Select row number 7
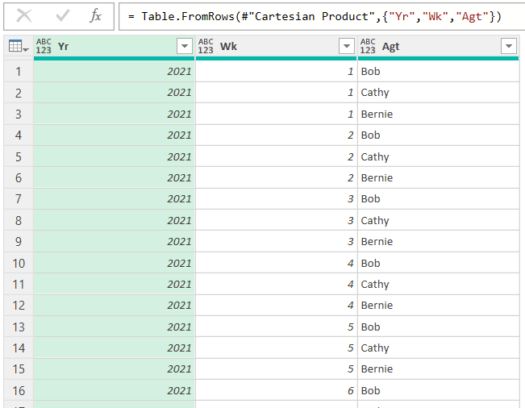The height and width of the screenshot is (408, 525). [x=19, y=199]
